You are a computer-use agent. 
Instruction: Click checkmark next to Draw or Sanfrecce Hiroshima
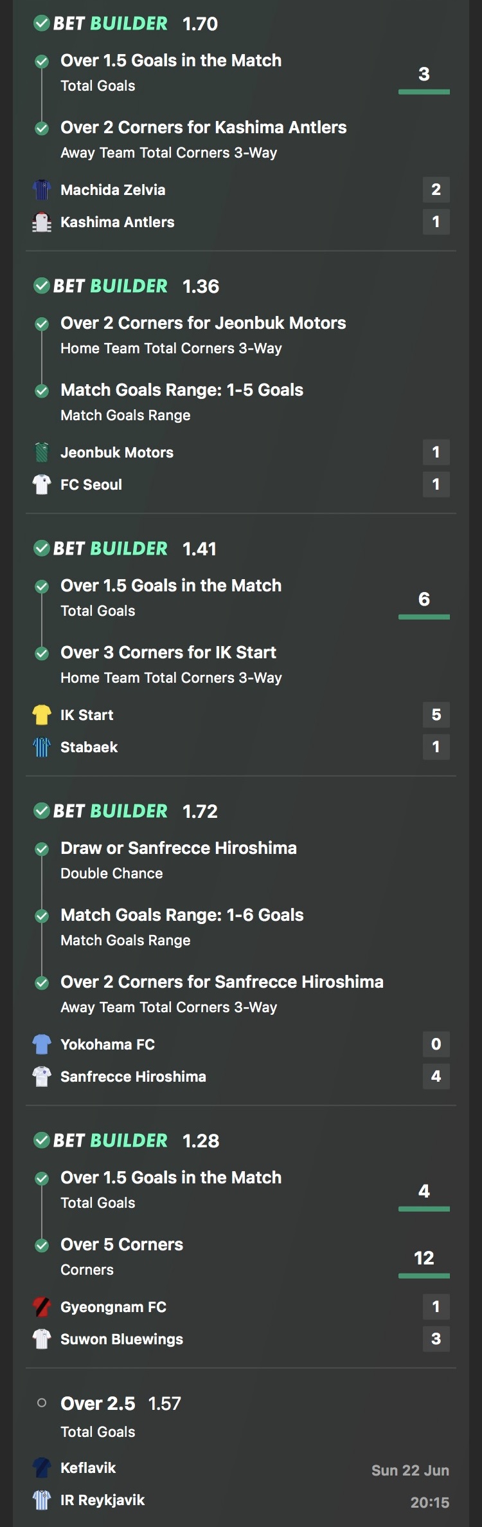42,849
